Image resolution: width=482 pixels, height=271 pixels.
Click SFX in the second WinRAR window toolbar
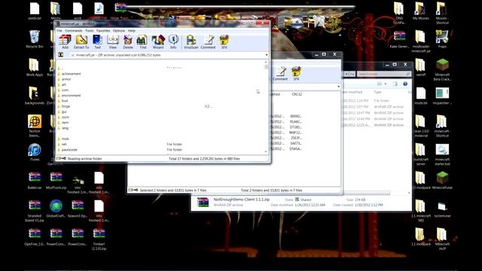[296, 74]
